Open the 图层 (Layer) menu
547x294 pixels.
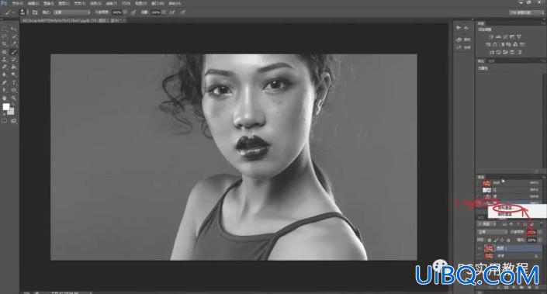pyautogui.click(x=64, y=3)
